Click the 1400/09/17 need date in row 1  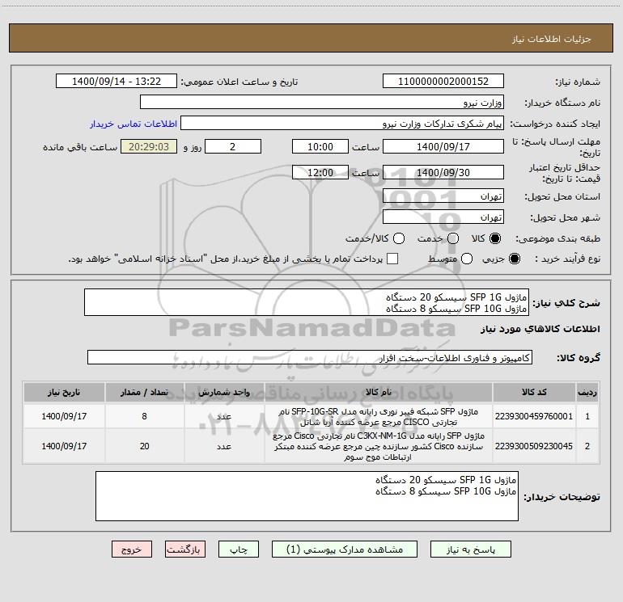tap(64, 416)
